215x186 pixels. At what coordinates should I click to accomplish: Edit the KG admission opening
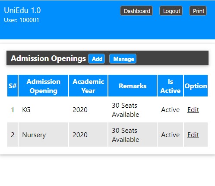point(193,110)
